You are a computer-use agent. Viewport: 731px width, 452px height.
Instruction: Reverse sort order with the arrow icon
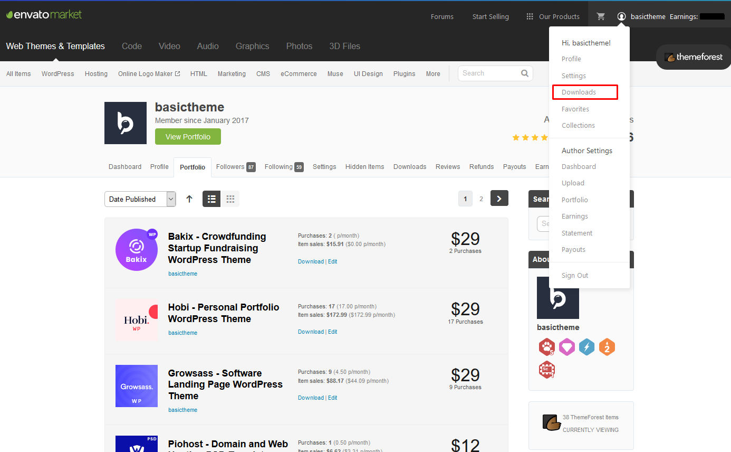click(x=189, y=199)
